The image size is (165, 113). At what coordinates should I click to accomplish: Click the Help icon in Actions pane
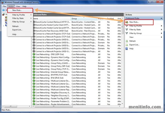(x=127, y=49)
